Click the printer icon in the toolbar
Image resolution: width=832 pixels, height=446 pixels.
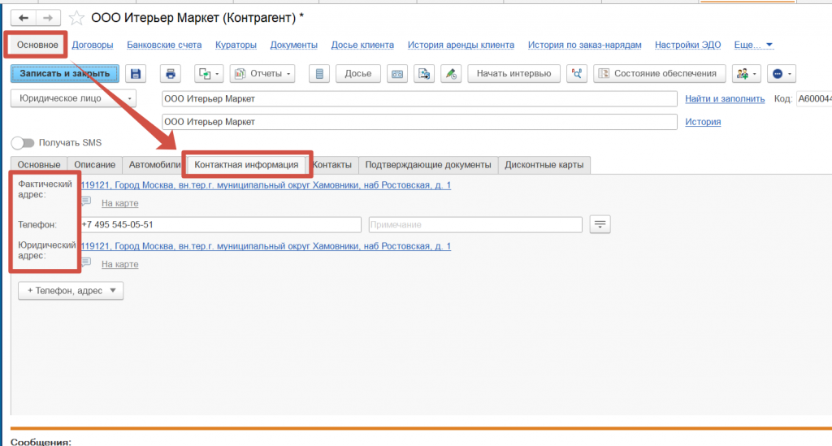[171, 74]
